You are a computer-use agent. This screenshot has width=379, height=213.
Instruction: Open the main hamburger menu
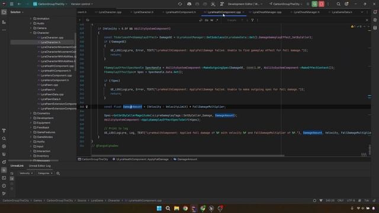tap(12, 4)
